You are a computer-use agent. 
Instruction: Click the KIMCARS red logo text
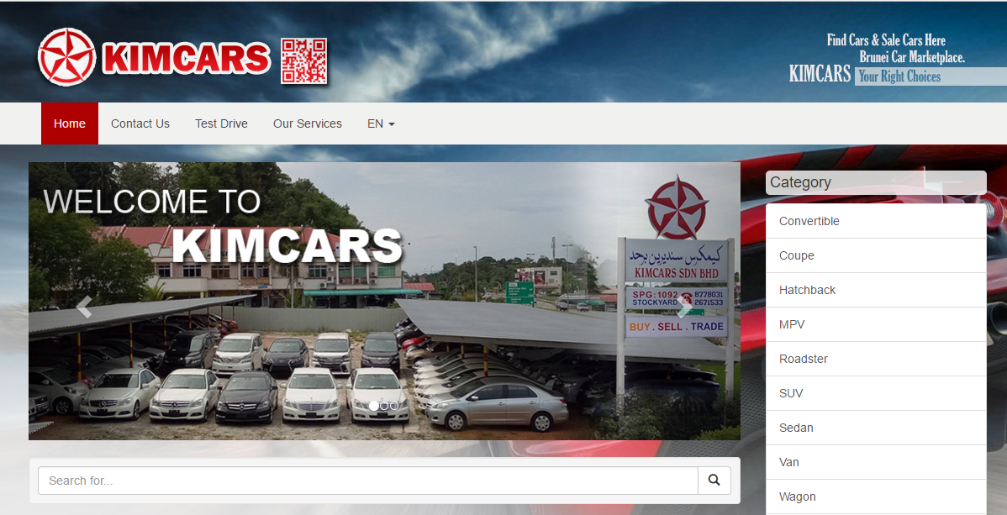tap(186, 59)
